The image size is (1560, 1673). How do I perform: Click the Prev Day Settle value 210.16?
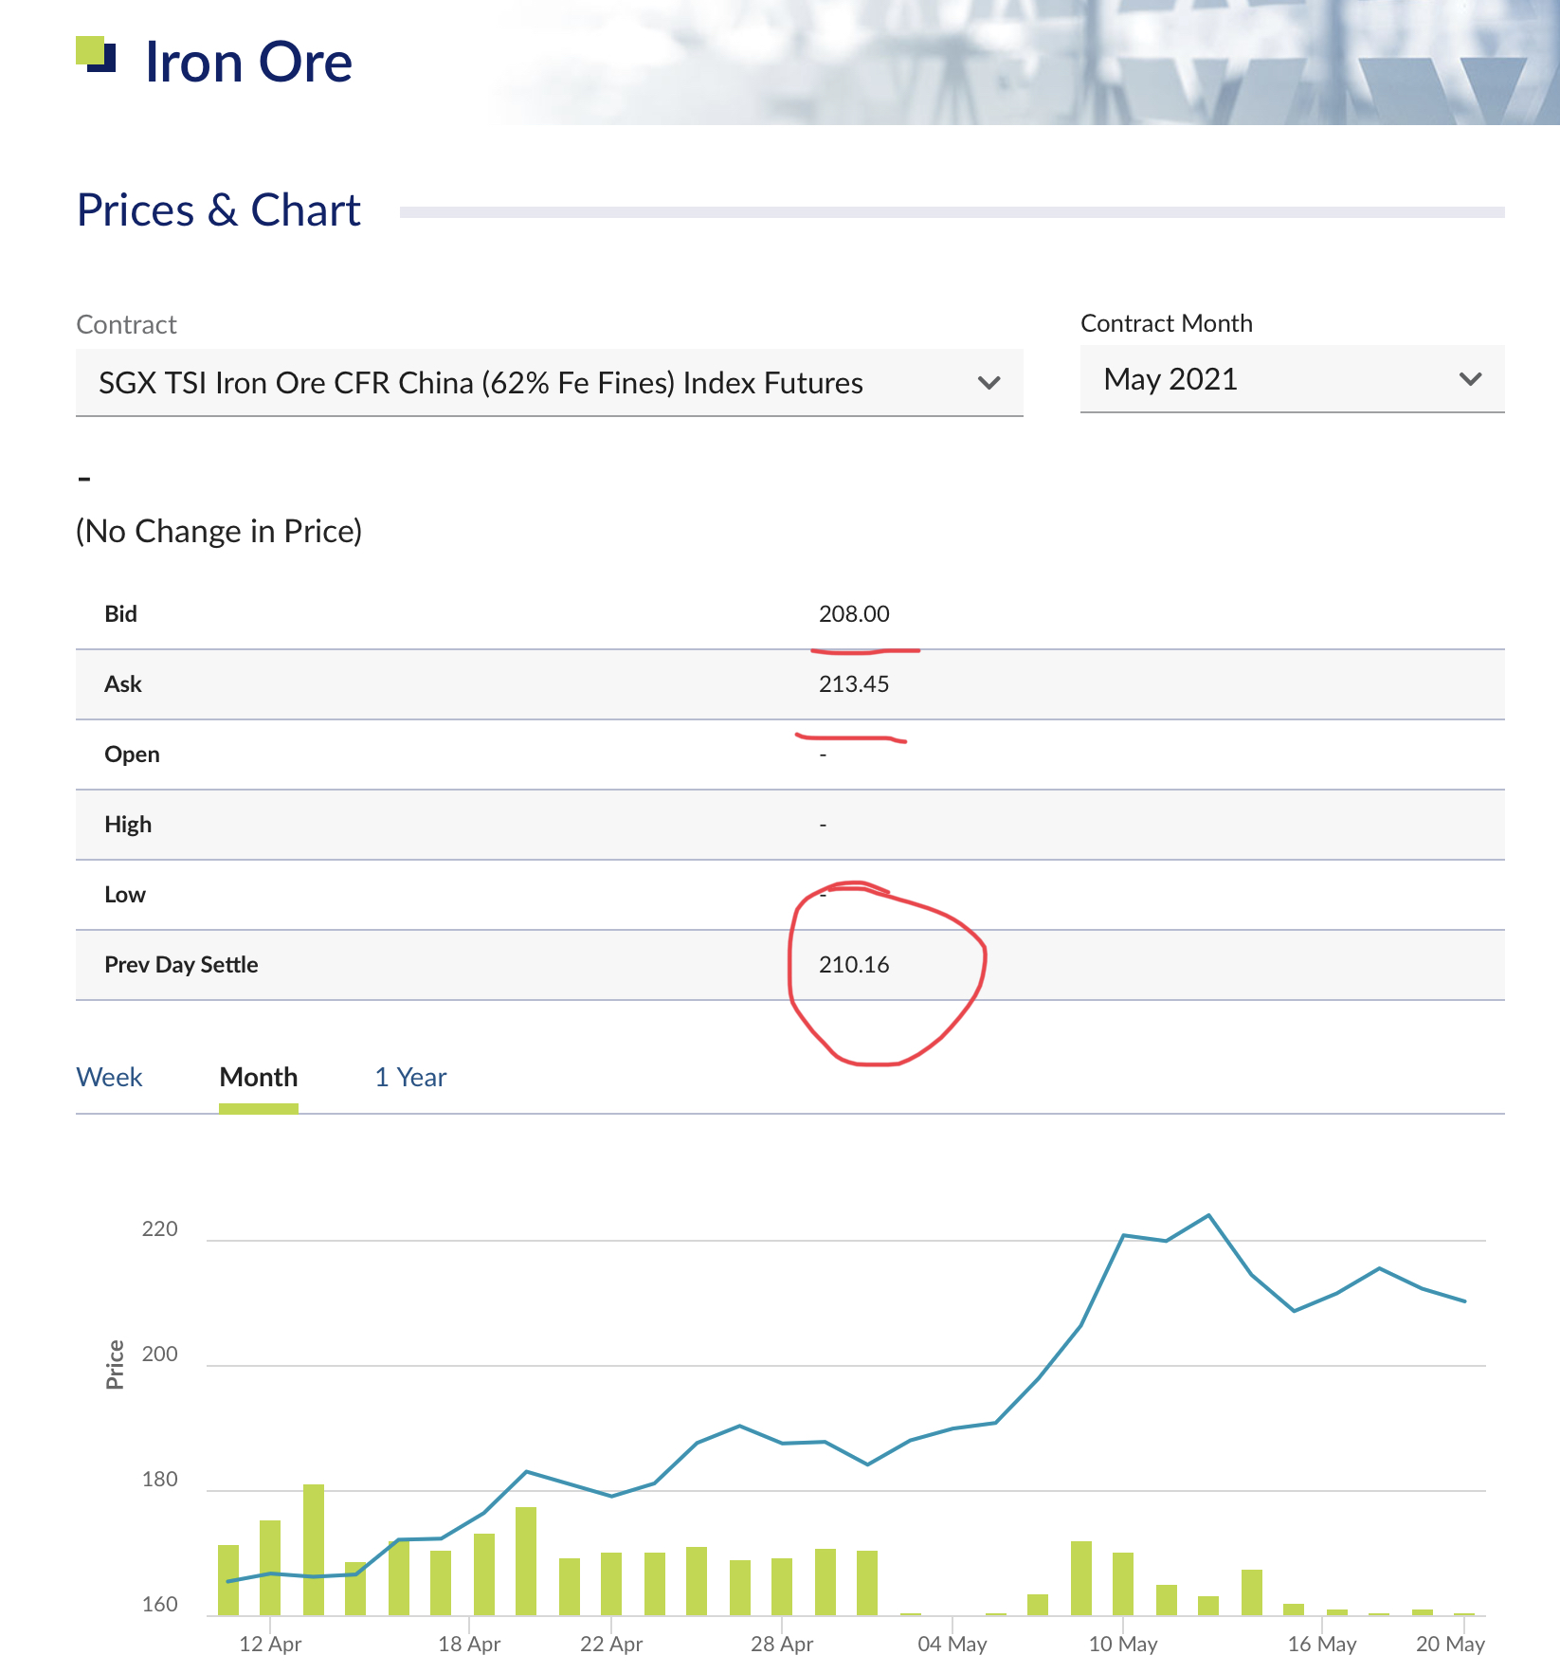click(854, 965)
